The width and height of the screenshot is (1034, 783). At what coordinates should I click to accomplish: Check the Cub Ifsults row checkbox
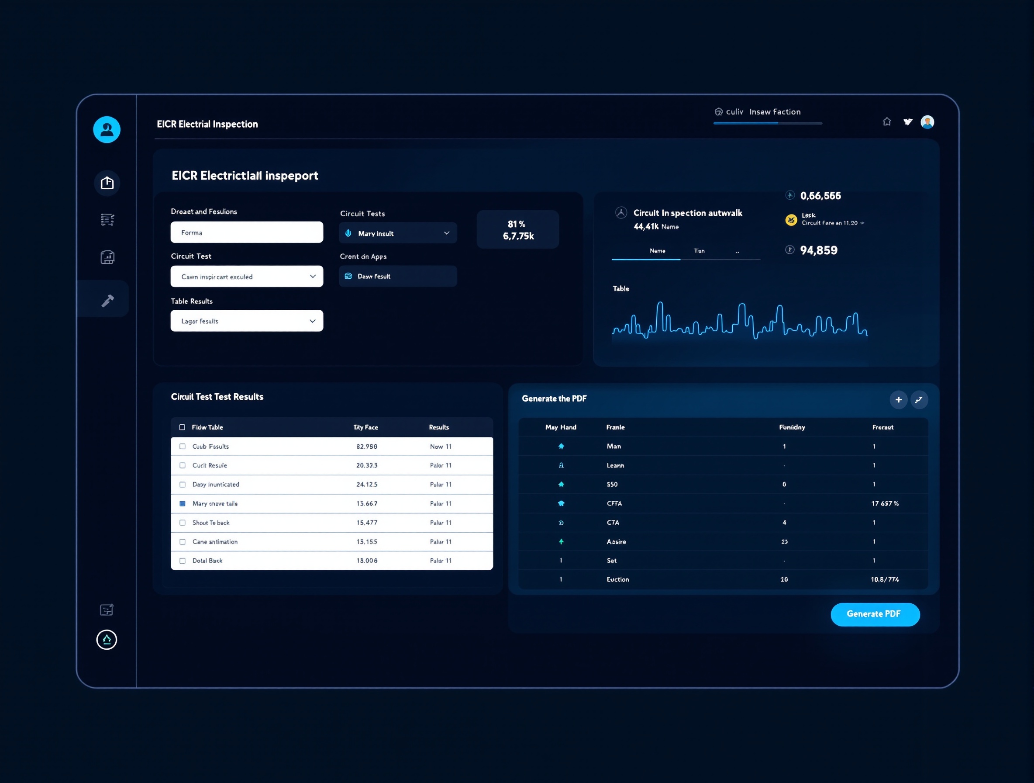click(183, 446)
